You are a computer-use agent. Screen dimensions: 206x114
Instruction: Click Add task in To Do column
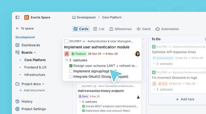[185, 99]
